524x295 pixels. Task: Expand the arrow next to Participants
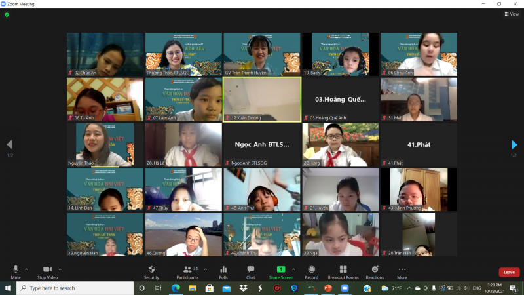pos(206,269)
